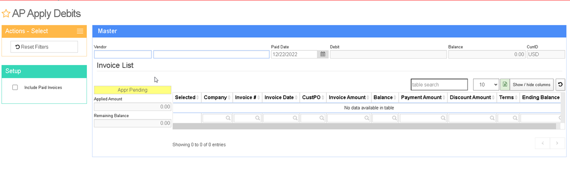Click the yellow Appr Pending status box
Viewport: 570px width, 175px height.
click(x=133, y=90)
